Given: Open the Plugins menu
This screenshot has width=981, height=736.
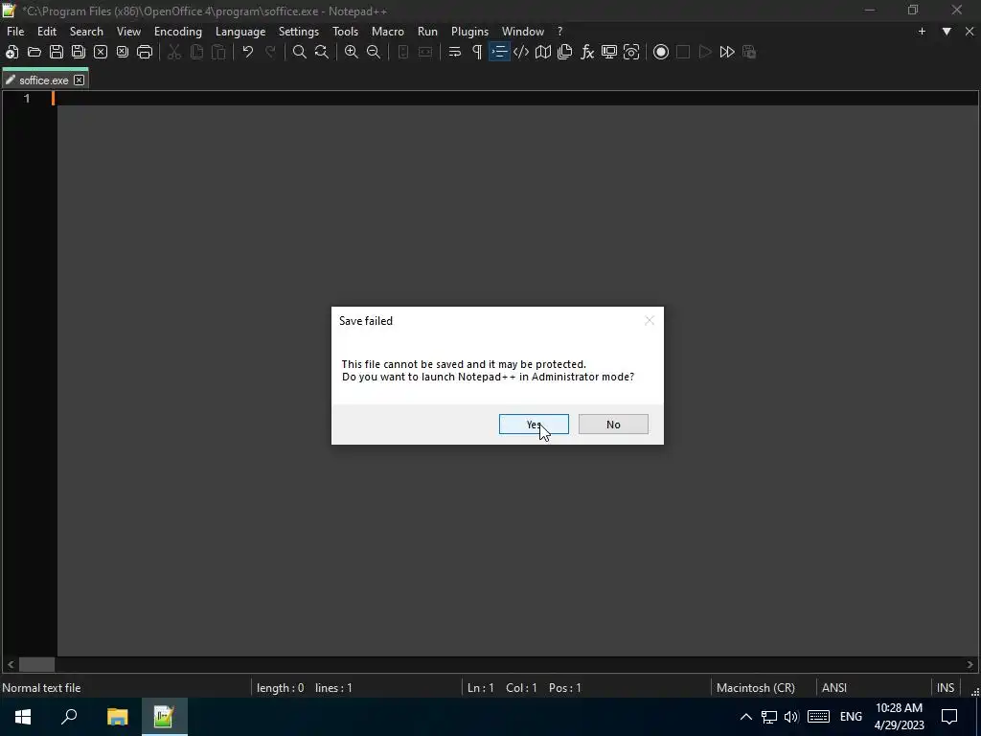Looking at the screenshot, I should tap(469, 32).
